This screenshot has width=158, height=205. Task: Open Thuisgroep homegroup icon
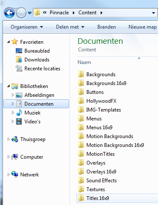pos(15,139)
